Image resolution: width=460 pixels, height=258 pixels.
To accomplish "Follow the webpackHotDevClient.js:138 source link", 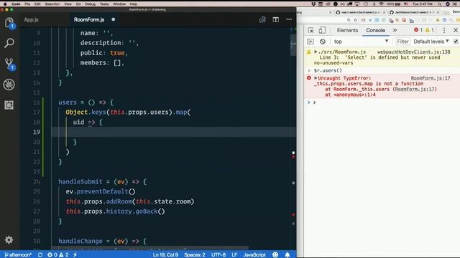I will coord(414,52).
